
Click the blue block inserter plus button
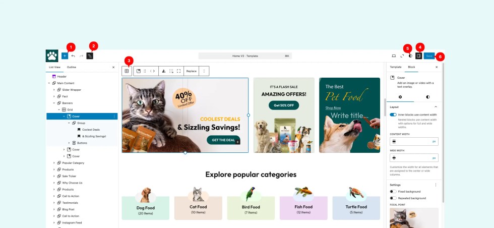pos(65,56)
